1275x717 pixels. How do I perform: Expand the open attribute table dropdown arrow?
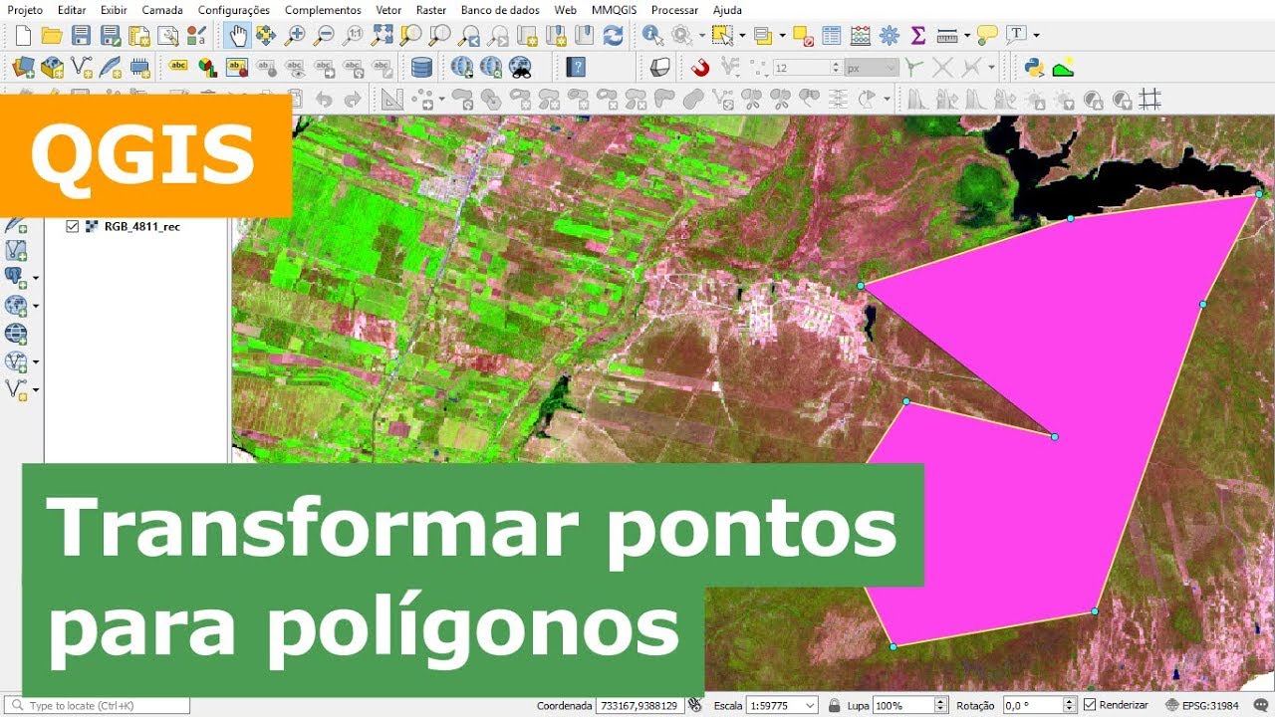pos(784,36)
